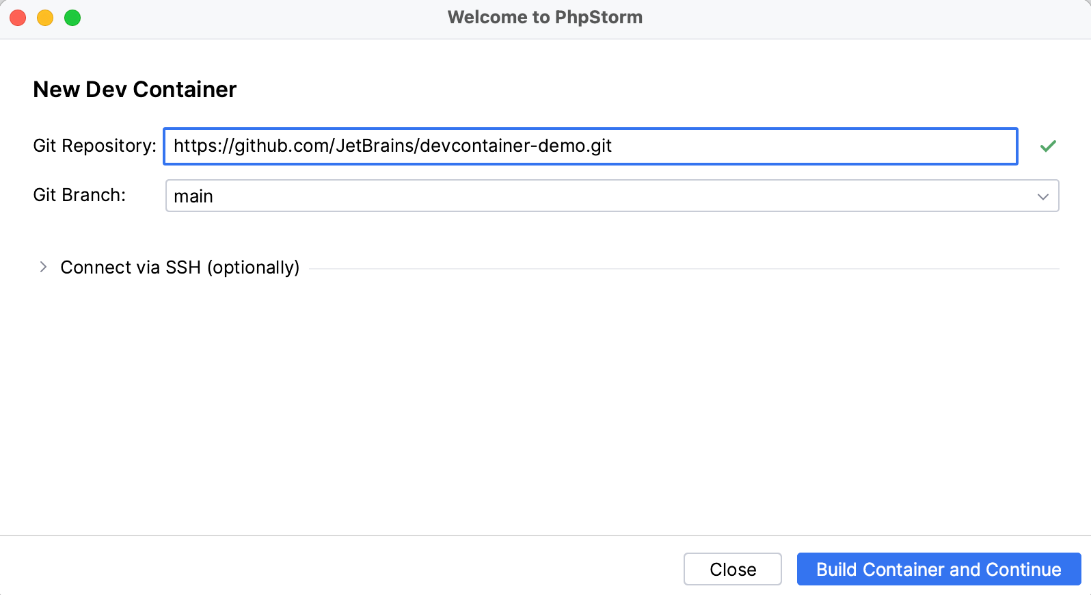
Task: Click the Git Branch label
Action: tap(79, 195)
